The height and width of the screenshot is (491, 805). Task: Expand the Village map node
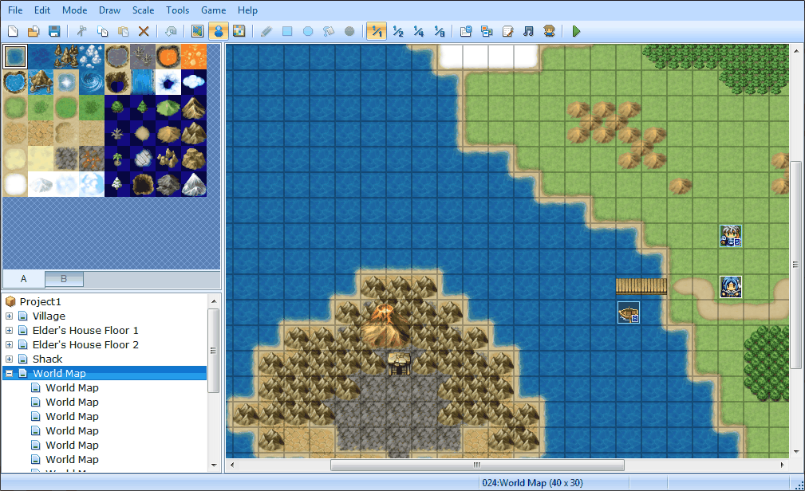coord(10,316)
